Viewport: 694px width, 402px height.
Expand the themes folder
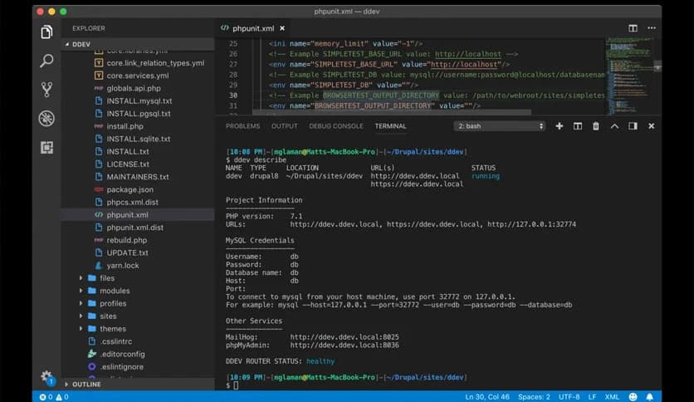[113, 329]
